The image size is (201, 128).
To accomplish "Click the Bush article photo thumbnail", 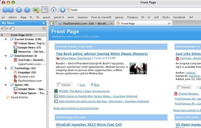I will (x=138, y=68).
